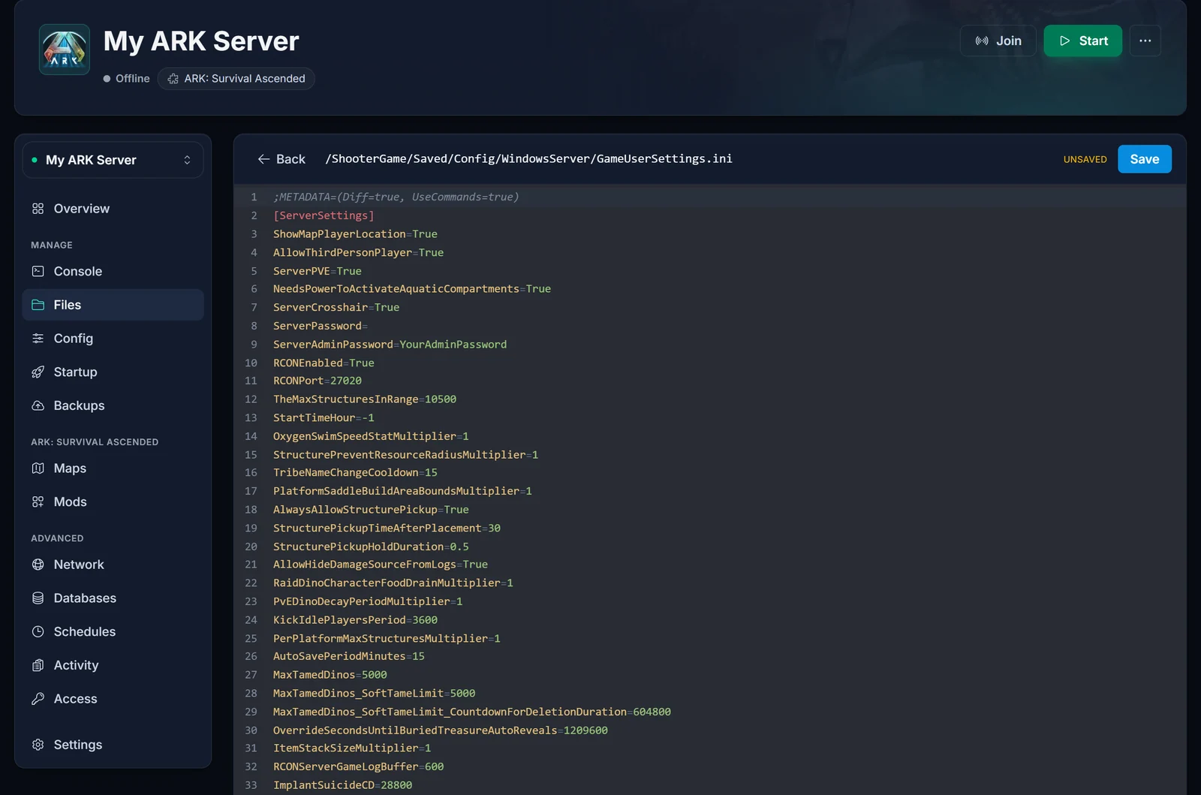
Task: Save the GameUserSettings.ini file
Action: pos(1144,159)
